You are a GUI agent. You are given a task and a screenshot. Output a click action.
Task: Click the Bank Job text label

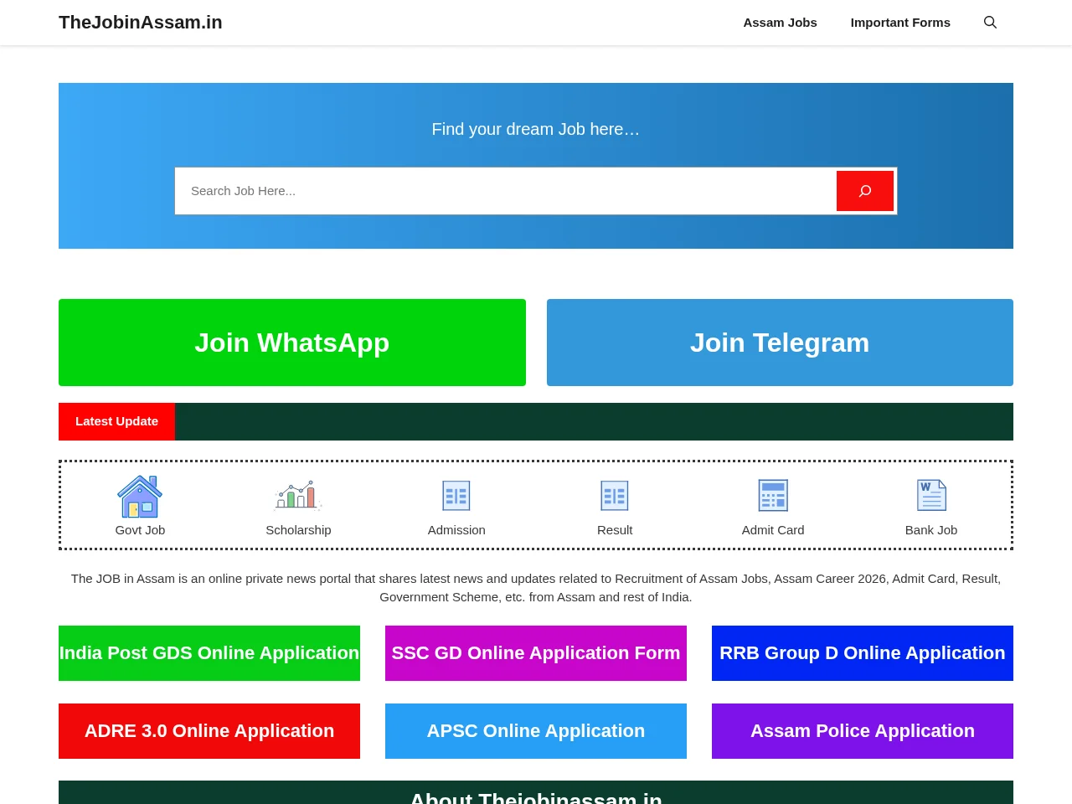coord(931,530)
